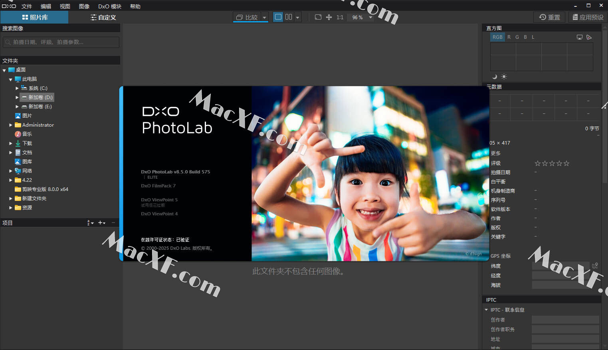
Task: Select the 4.22 folder icon
Action: click(18, 180)
